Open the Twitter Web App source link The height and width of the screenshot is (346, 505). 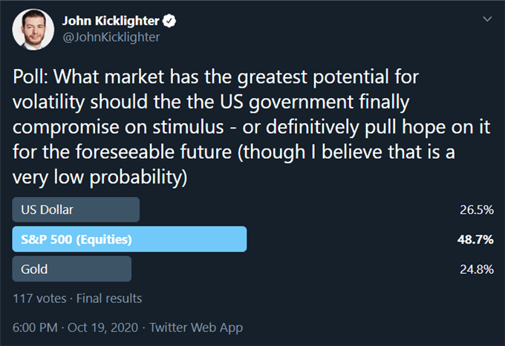point(196,327)
